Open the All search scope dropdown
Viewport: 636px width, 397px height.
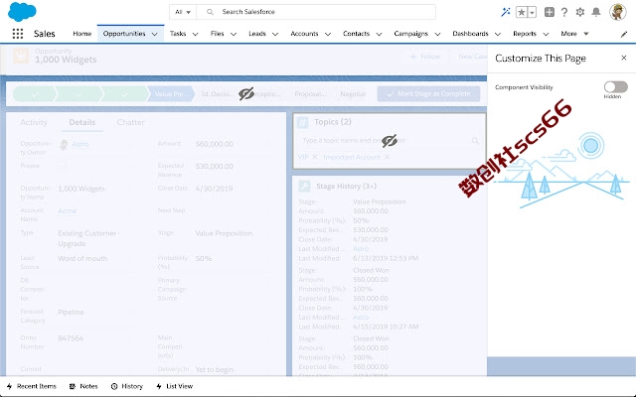[x=183, y=12]
